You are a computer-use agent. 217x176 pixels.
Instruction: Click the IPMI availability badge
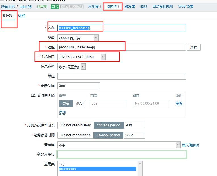[80, 7]
